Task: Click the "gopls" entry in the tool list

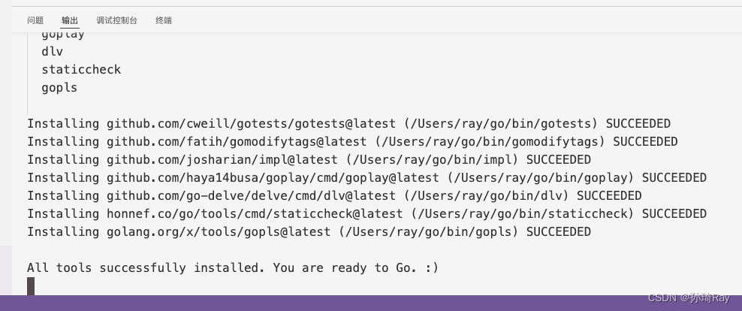Action: pyautogui.click(x=59, y=88)
